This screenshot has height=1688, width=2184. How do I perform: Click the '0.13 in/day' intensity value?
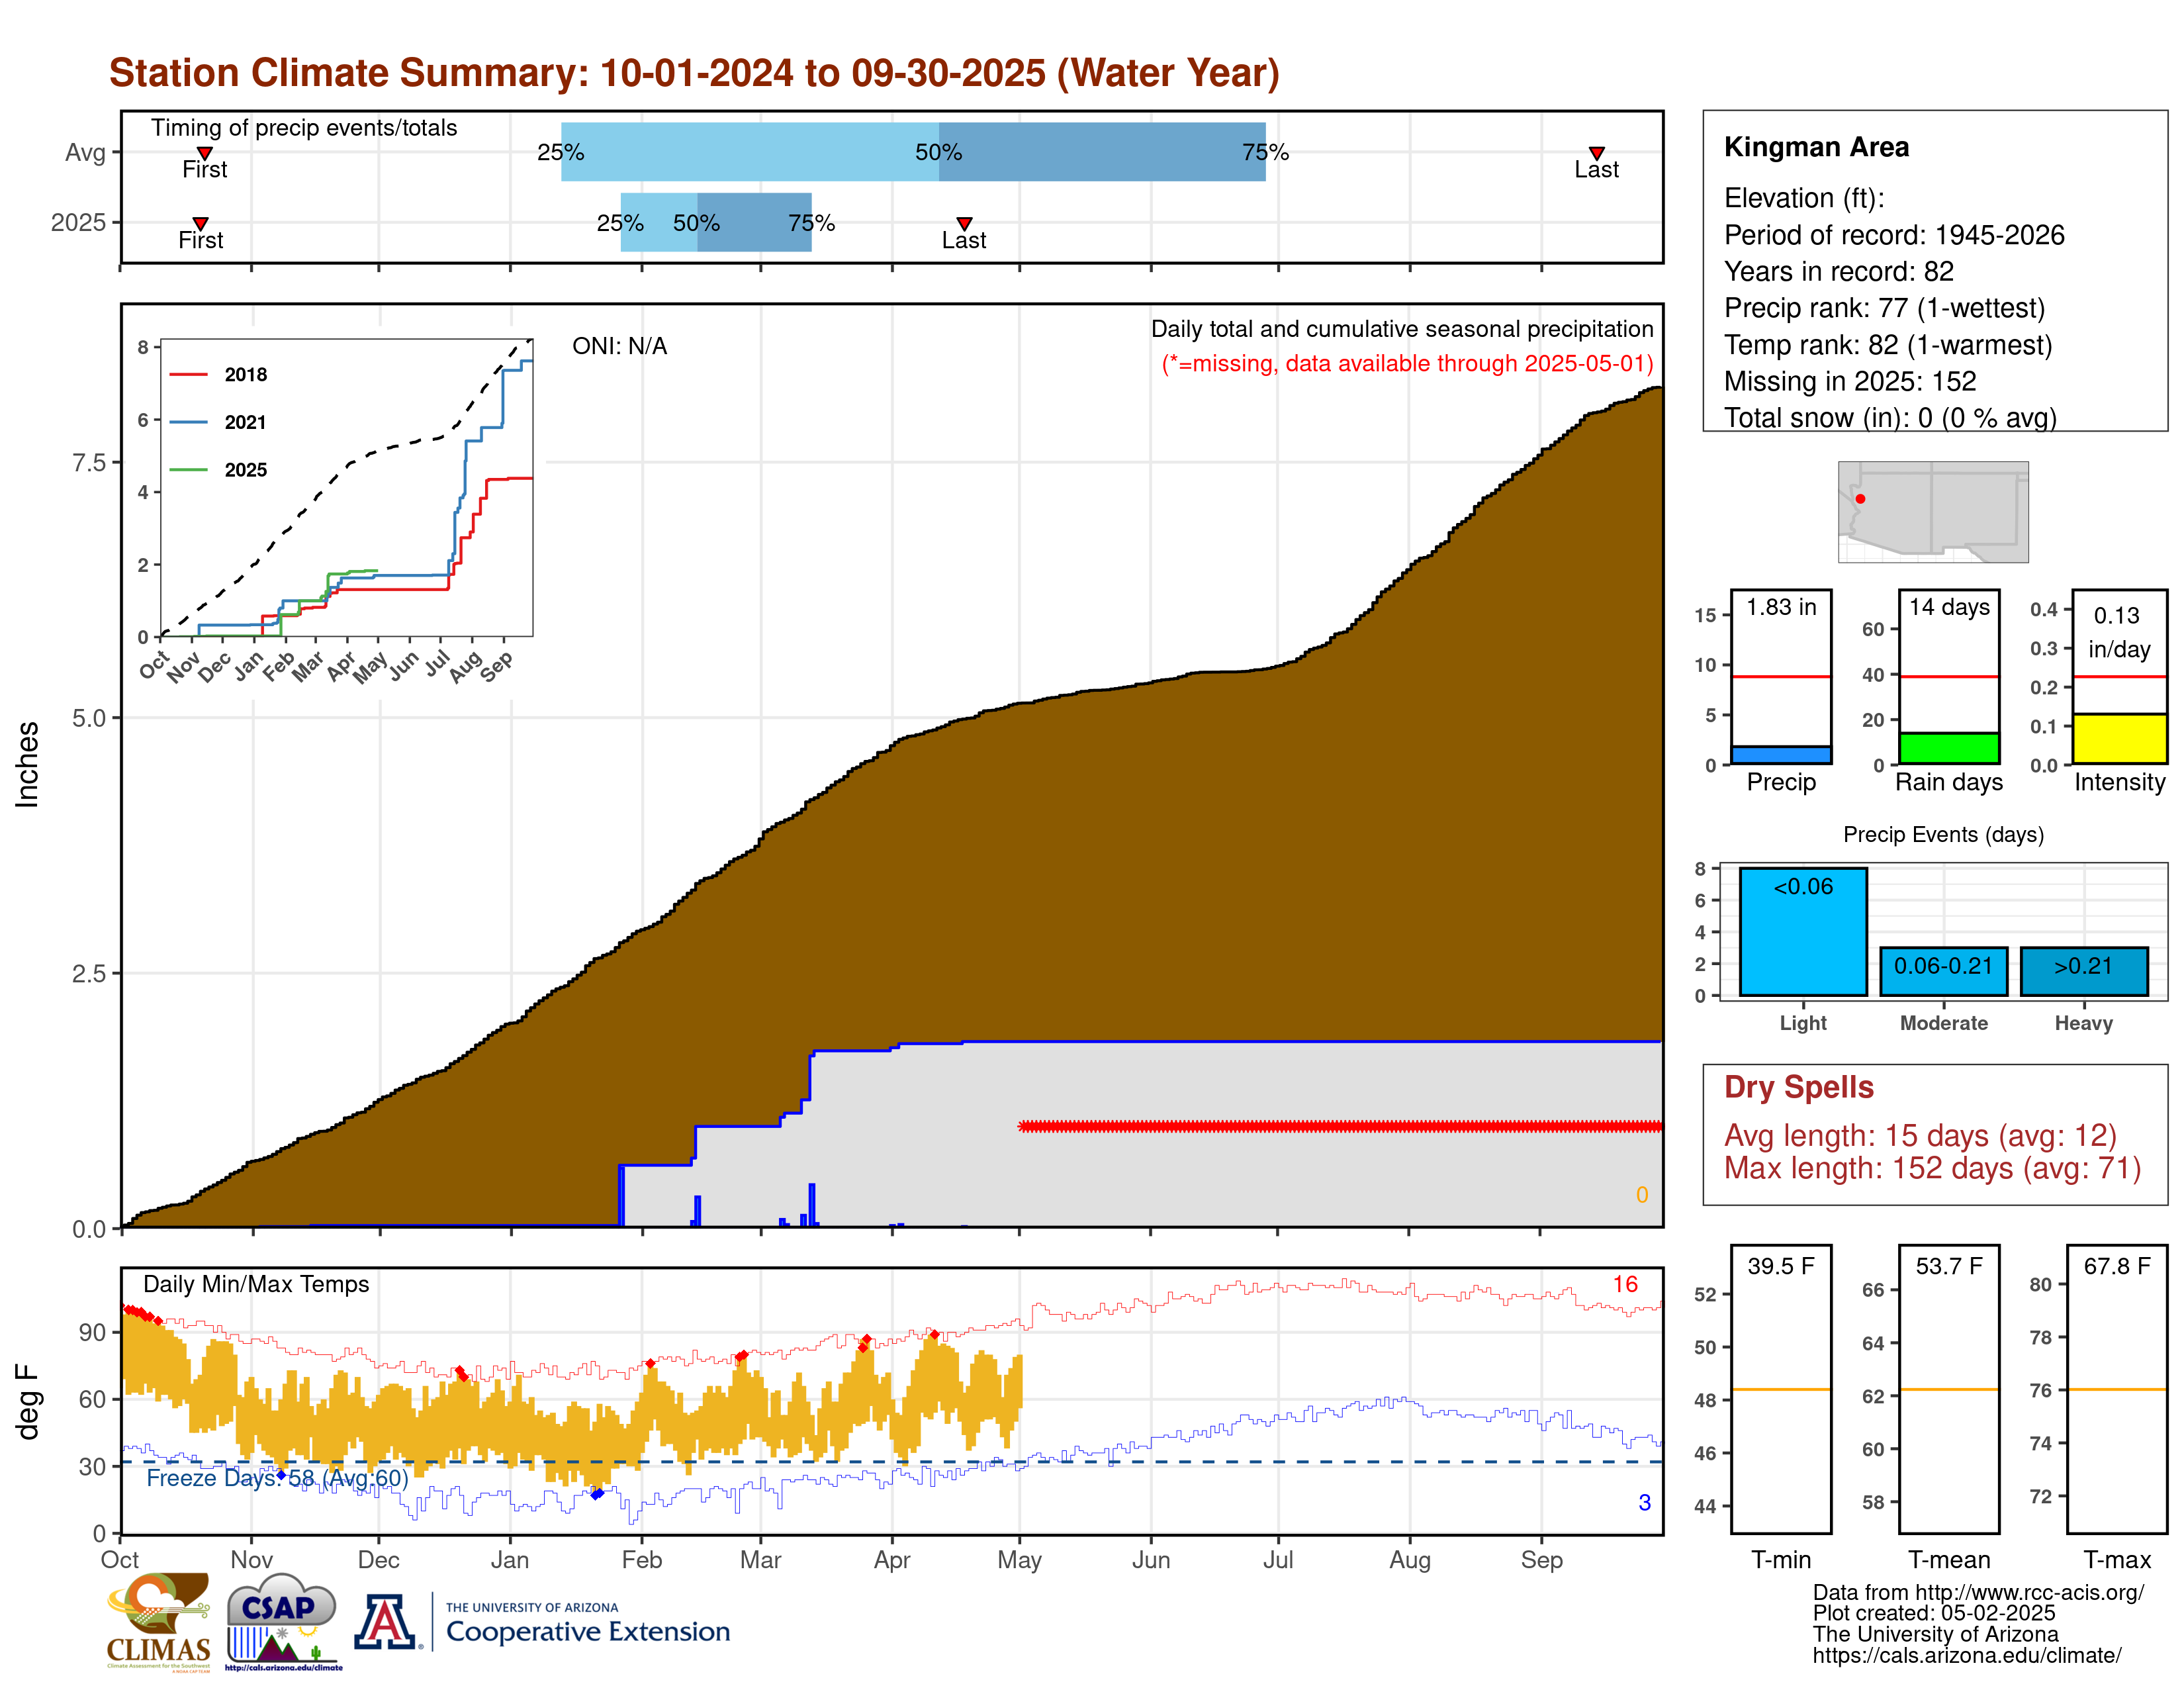[x=2118, y=632]
